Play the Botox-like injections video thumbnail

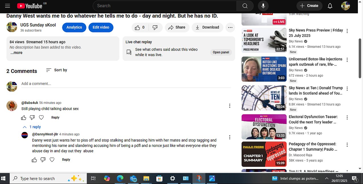(x=264, y=69)
